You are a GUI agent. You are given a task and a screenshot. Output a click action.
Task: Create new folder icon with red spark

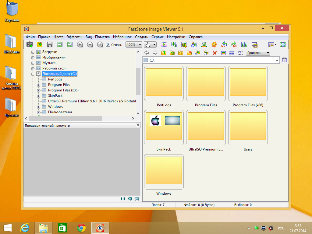click(x=189, y=53)
